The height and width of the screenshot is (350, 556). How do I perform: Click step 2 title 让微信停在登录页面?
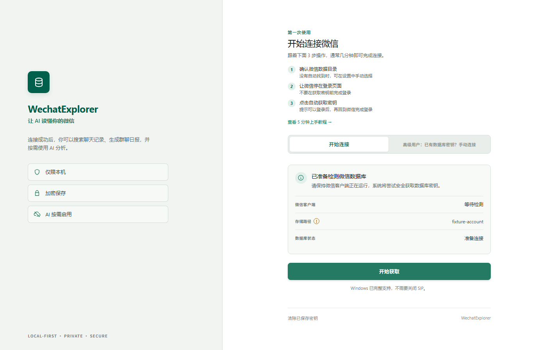coord(321,86)
